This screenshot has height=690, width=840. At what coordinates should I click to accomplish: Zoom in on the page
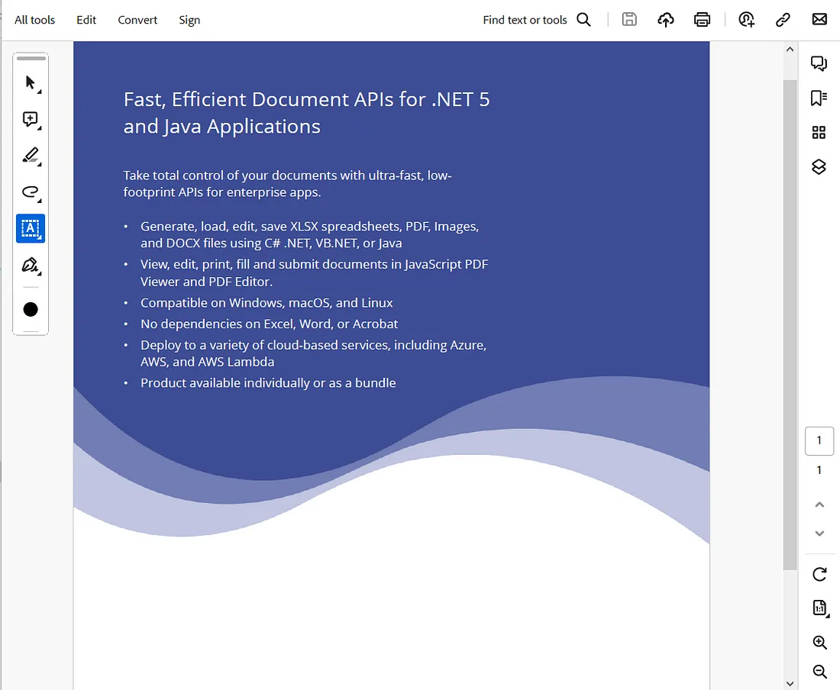click(819, 642)
